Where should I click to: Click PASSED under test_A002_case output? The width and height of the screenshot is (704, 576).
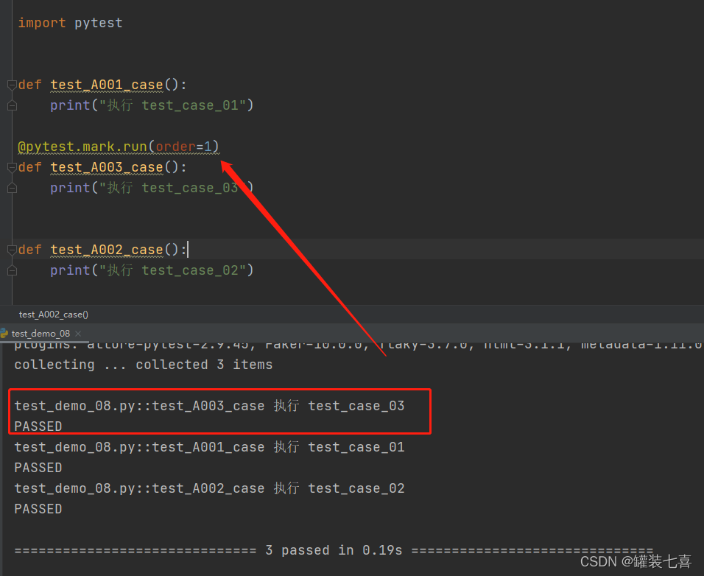38,509
